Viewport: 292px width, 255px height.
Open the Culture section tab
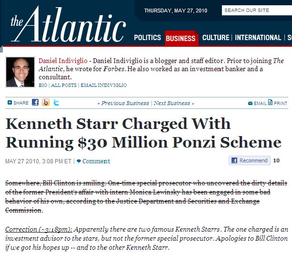click(216, 38)
